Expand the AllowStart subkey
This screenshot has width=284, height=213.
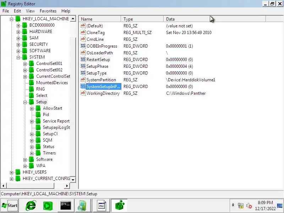coord(32,109)
